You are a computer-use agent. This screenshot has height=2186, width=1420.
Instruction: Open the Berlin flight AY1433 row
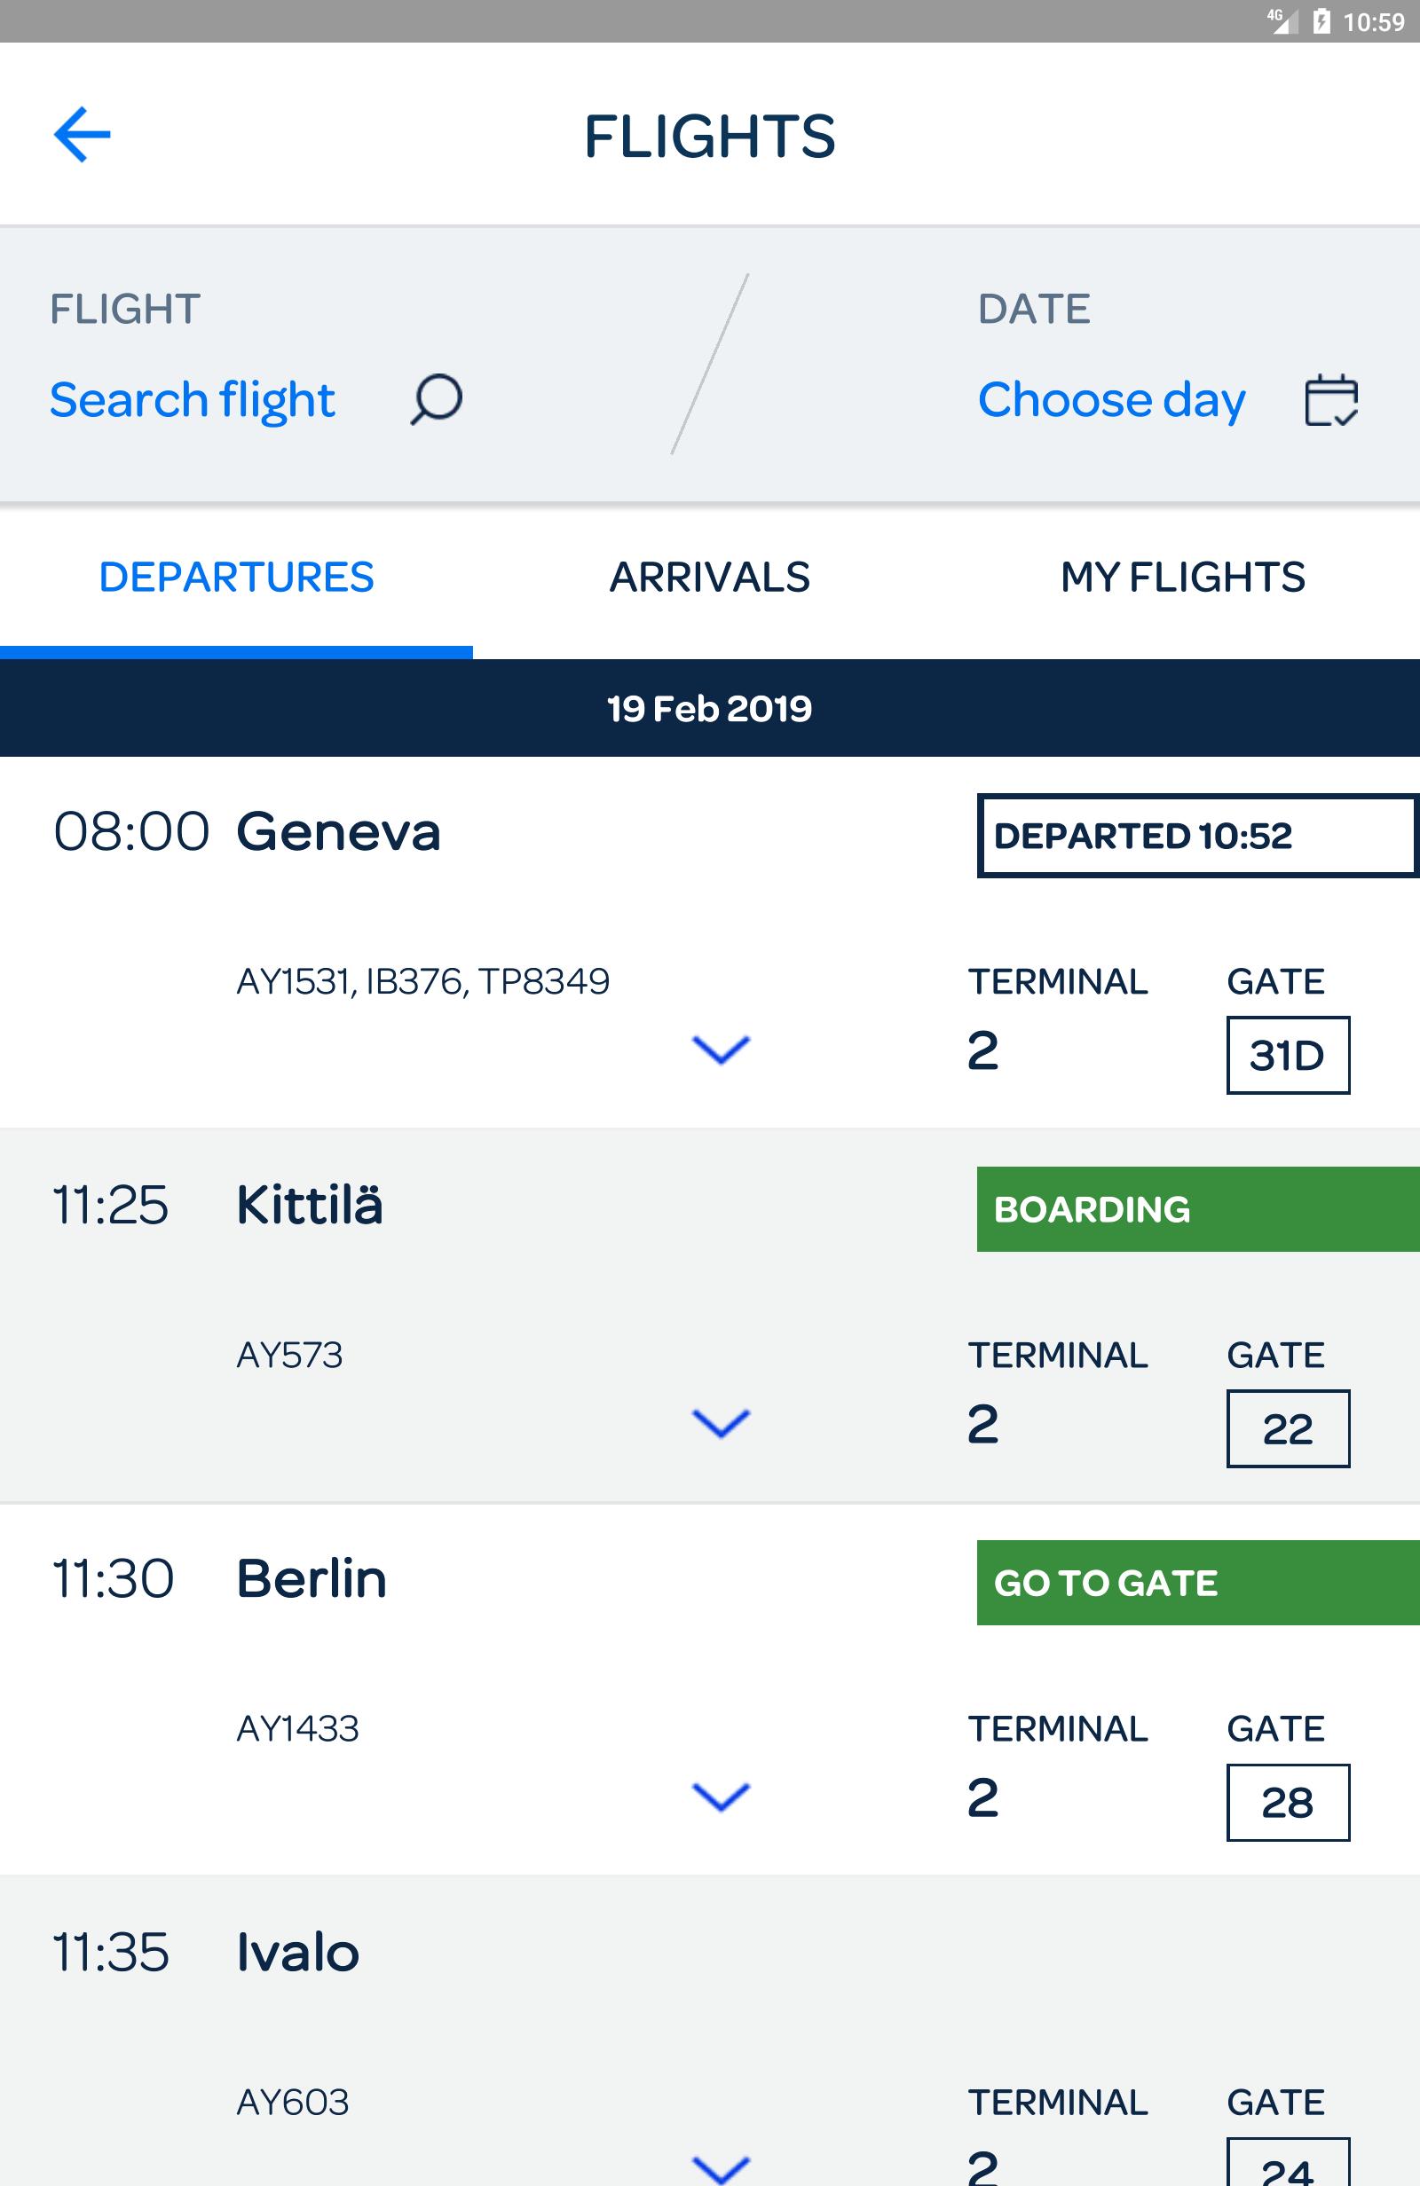tap(709, 1689)
